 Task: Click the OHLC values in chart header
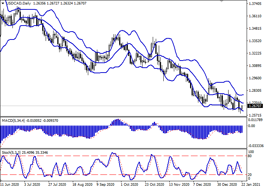(60, 3)
